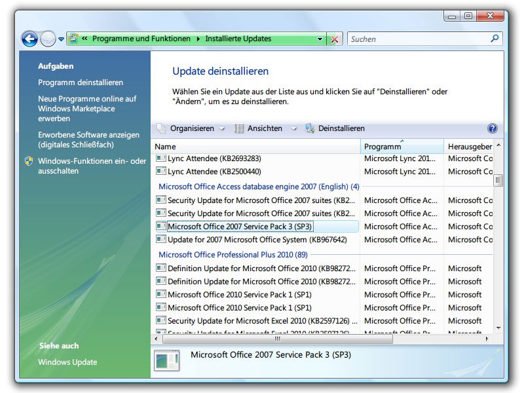Click the greyed-out Forward arrow button
Screen dimensions: 524x393
(48, 39)
